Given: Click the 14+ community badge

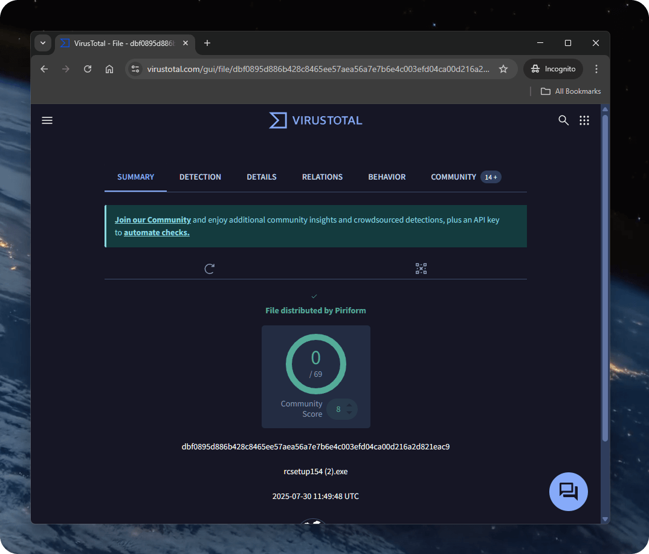Looking at the screenshot, I should pyautogui.click(x=491, y=177).
